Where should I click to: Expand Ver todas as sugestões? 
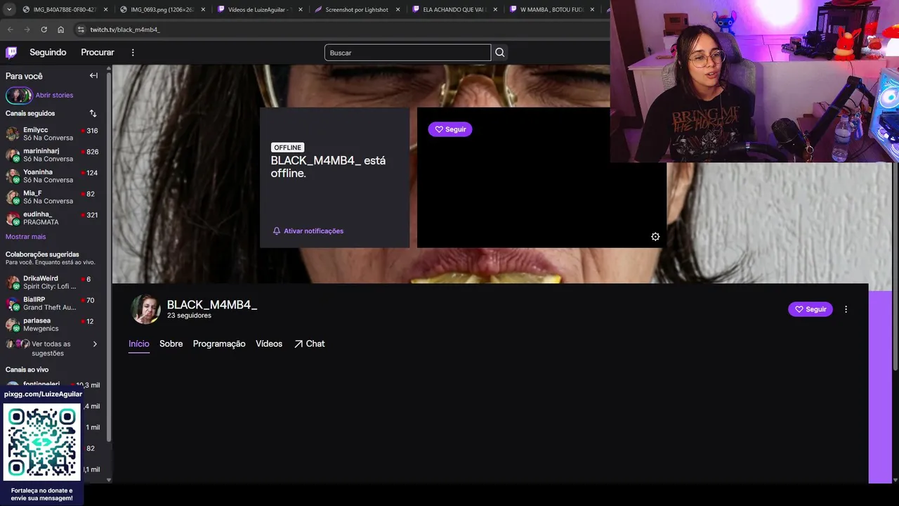click(53, 348)
